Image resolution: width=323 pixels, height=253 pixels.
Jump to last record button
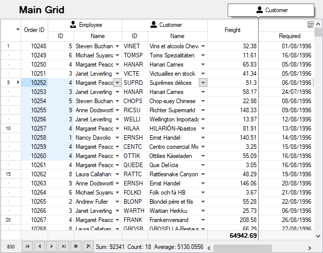[x=64, y=246]
